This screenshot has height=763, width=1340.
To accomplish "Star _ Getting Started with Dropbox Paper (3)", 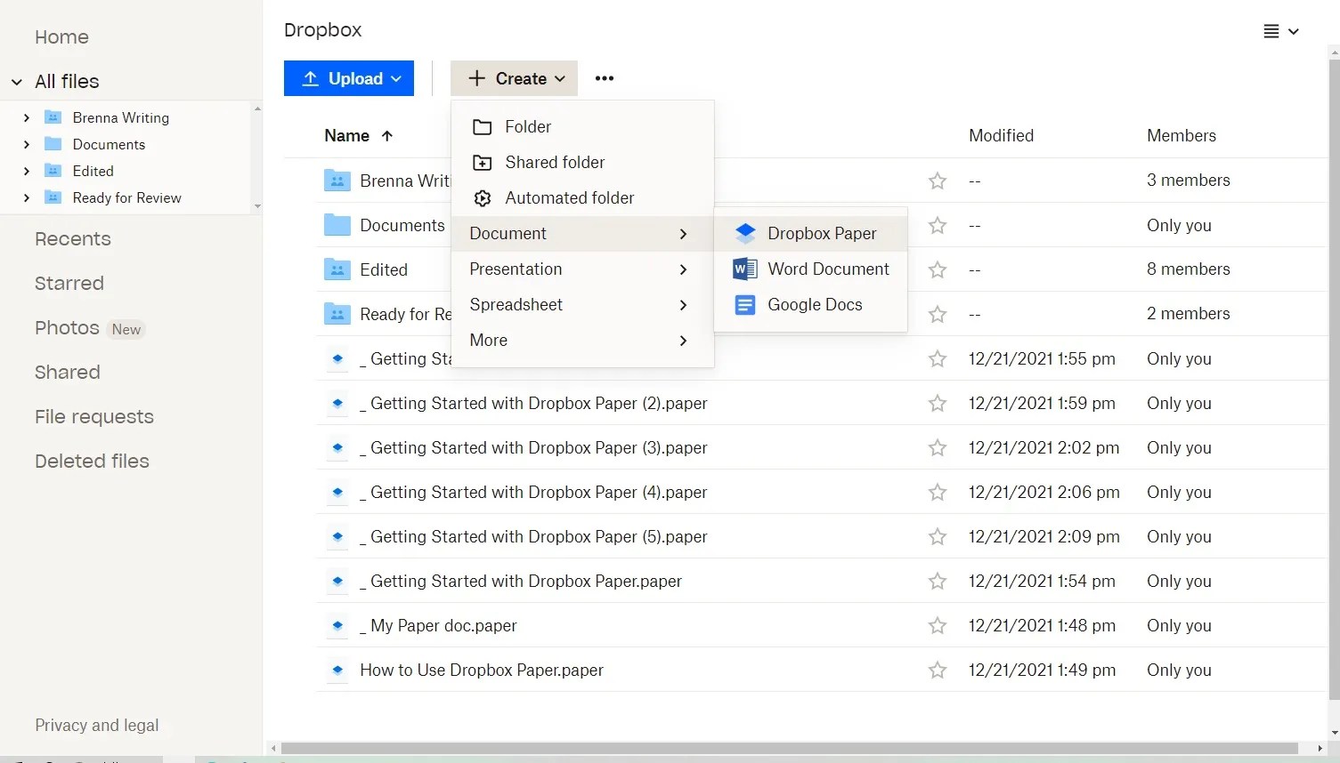I will 937,447.
